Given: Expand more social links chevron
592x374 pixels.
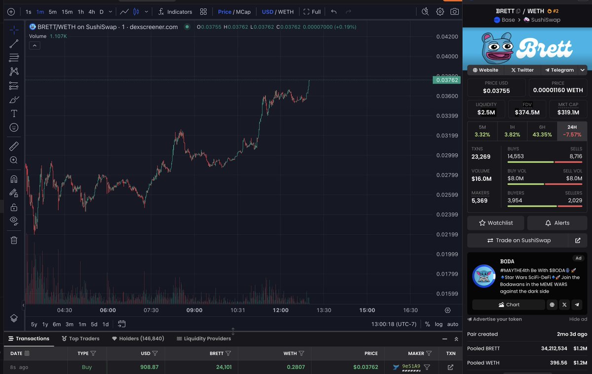Looking at the screenshot, I should (583, 70).
